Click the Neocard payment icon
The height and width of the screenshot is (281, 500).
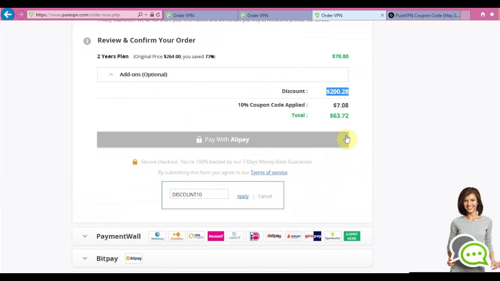[235, 236]
